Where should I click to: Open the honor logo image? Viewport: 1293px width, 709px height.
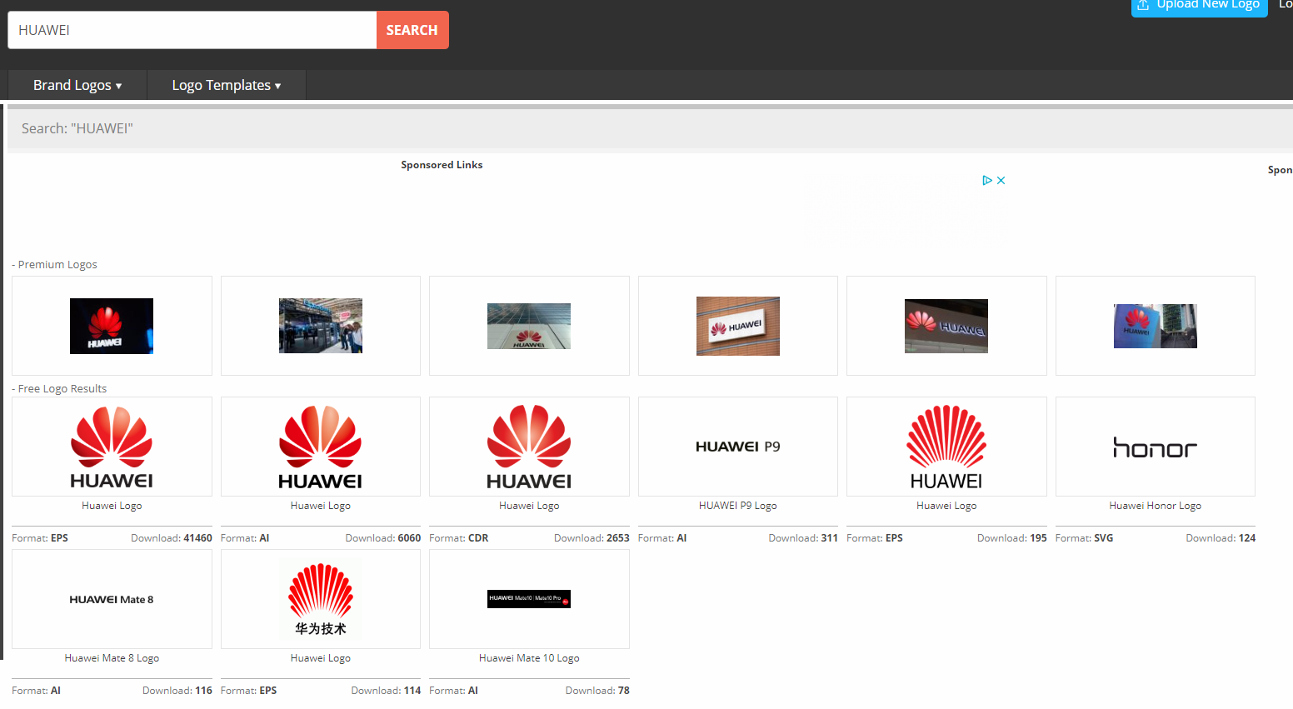[1156, 448]
